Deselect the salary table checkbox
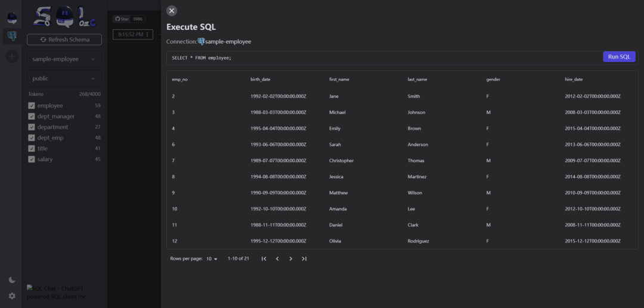 [32, 159]
